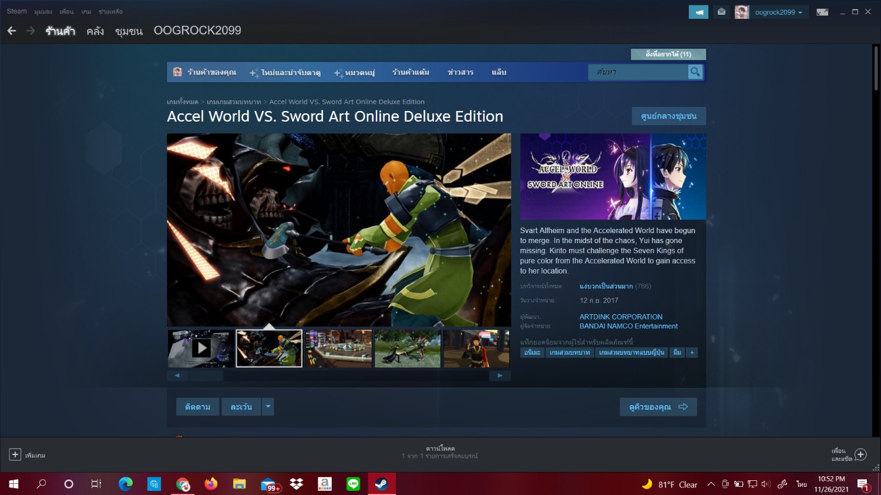Go back using the Steam back arrow
Image resolution: width=881 pixels, height=495 pixels.
point(12,31)
